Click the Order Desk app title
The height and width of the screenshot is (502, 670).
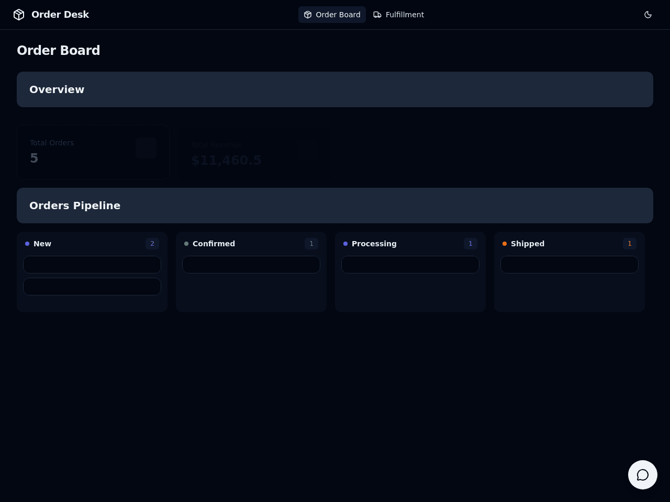pos(60,15)
